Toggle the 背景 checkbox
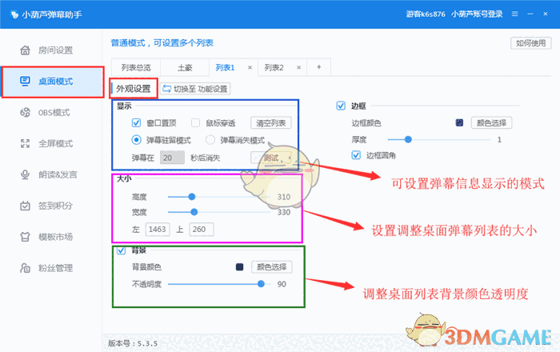 (121, 250)
